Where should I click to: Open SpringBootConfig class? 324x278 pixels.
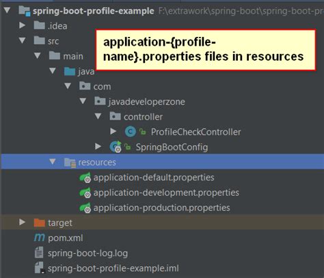pyautogui.click(x=172, y=147)
